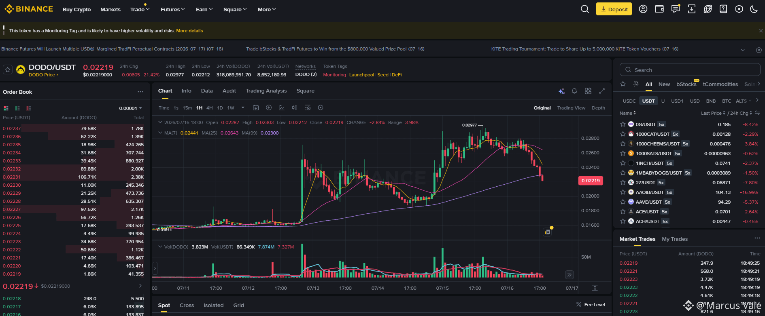Open the 0.00001 price precision dropdown
This screenshot has height=316, width=765.
coord(130,108)
